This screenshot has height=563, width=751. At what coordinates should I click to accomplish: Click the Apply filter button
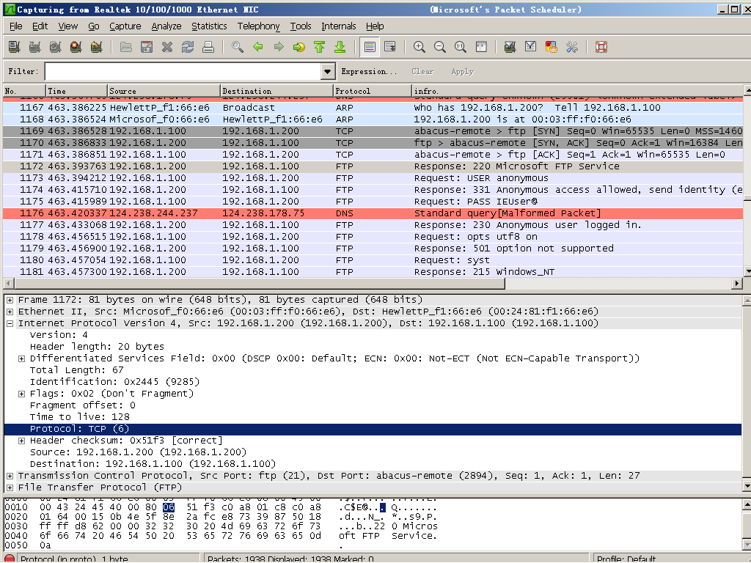click(x=462, y=71)
